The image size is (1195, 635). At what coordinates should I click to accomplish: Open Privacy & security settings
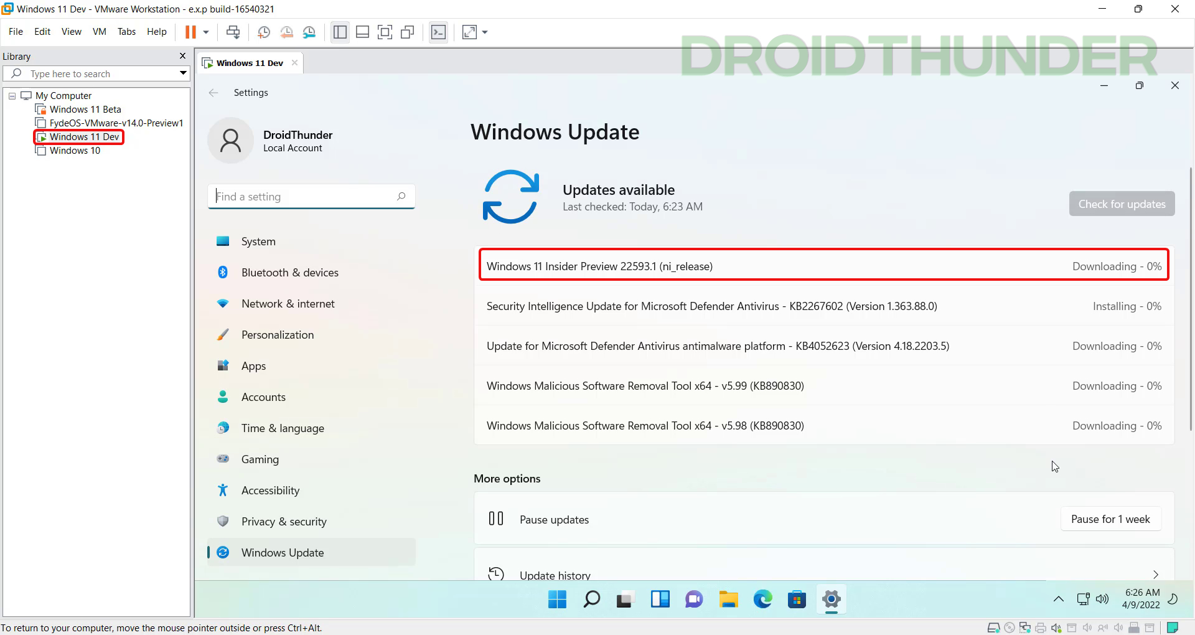(x=311, y=522)
